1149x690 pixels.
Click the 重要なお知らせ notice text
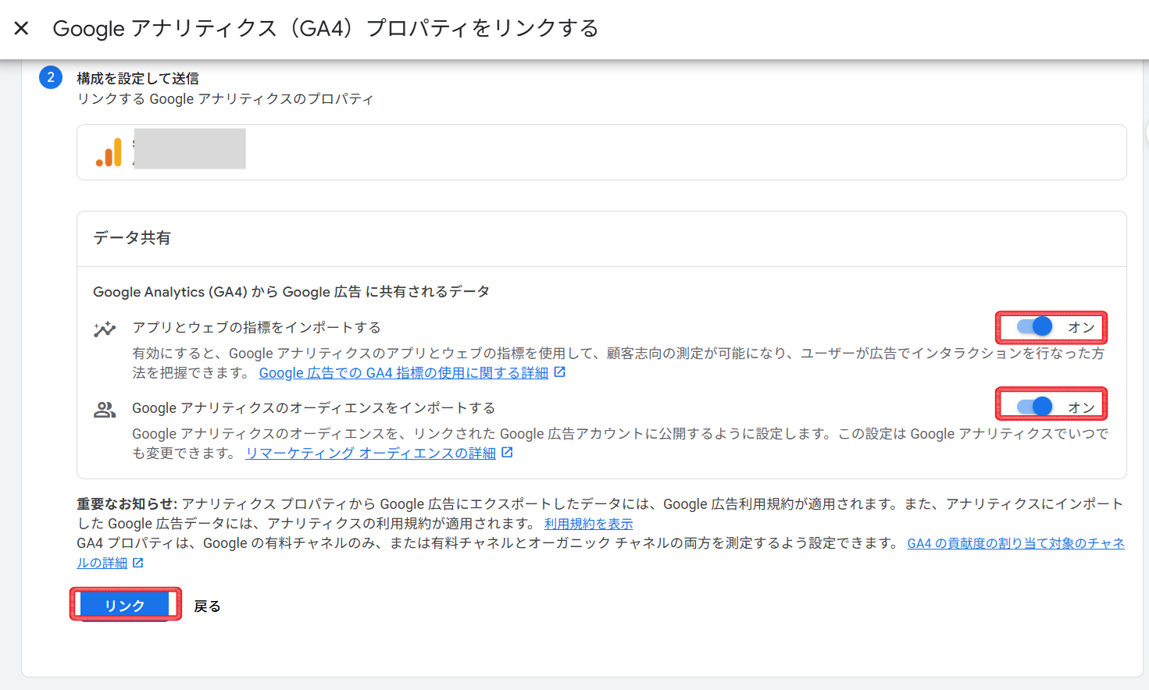click(600, 514)
